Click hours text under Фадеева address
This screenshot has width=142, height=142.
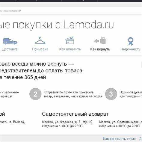62,126
